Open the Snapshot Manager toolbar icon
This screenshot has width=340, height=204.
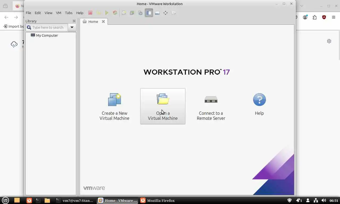pyautogui.click(x=140, y=13)
